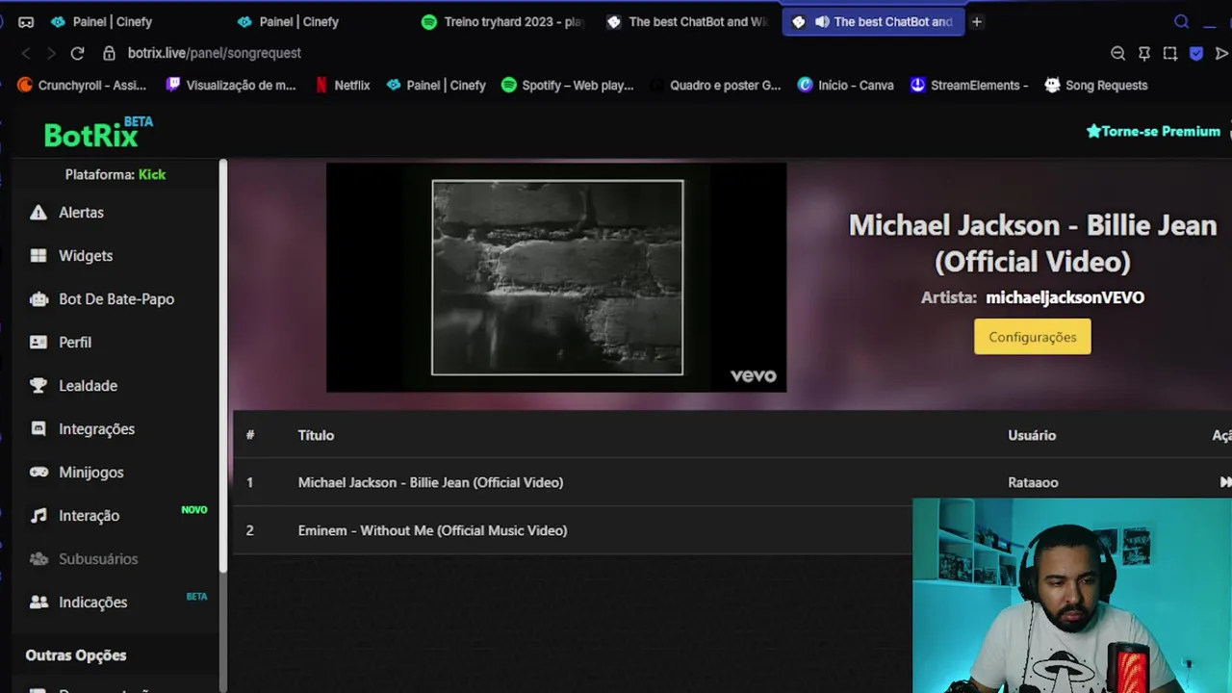Click the chat bot robot icon
This screenshot has height=693, width=1232.
point(38,299)
